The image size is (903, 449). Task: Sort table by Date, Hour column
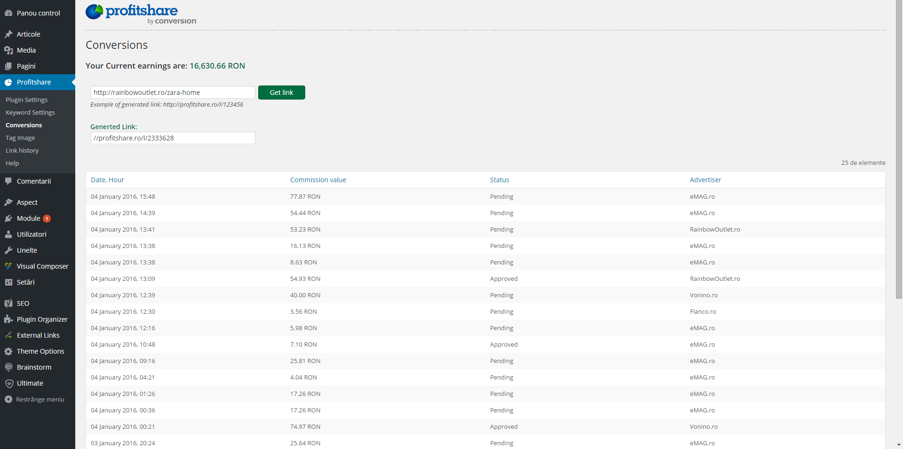click(107, 180)
